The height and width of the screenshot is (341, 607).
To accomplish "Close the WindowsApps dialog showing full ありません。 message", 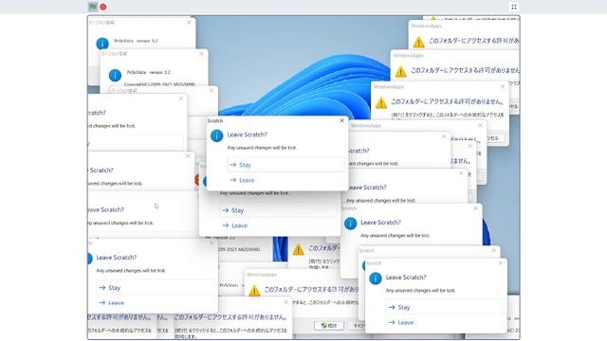I will (503, 86).
